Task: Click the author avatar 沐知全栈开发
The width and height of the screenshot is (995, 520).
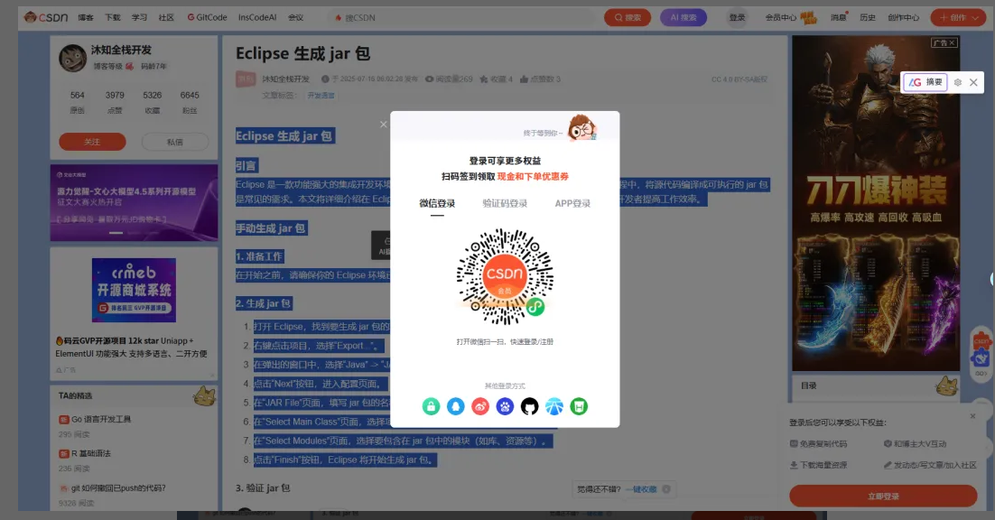Action: (72, 58)
